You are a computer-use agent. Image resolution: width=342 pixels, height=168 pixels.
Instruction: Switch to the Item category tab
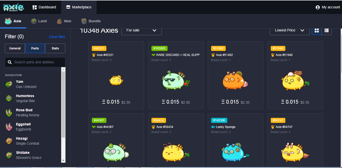coord(64,21)
